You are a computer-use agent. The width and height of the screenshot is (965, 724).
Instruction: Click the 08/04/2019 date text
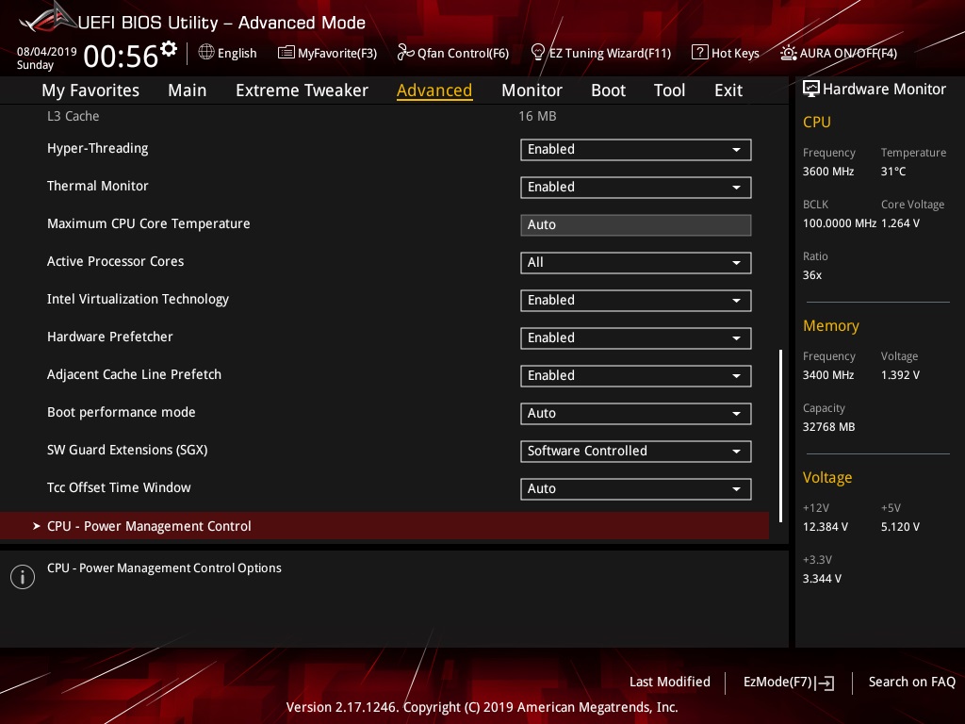click(47, 51)
